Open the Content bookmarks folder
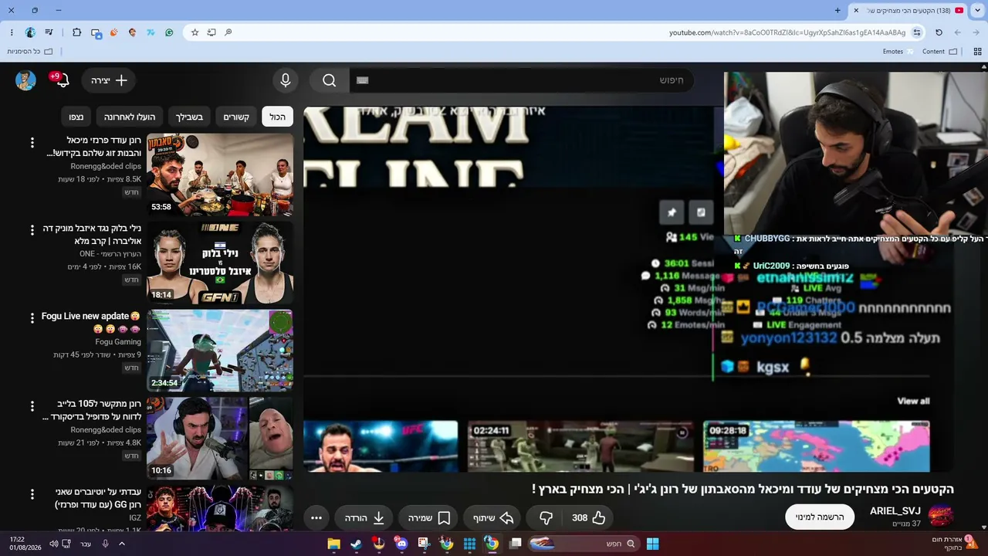988x556 pixels. [939, 52]
